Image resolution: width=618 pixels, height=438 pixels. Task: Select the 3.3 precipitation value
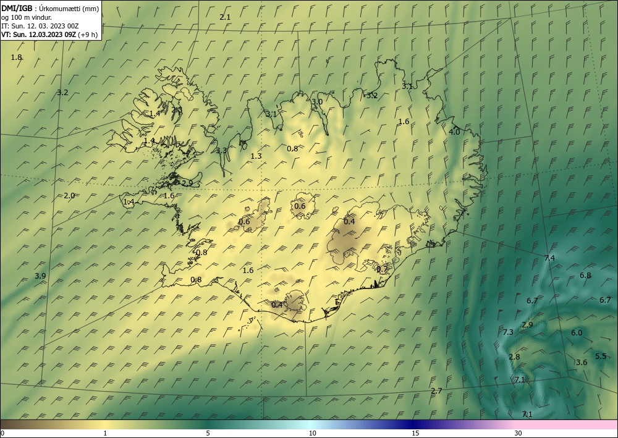tap(221, 151)
